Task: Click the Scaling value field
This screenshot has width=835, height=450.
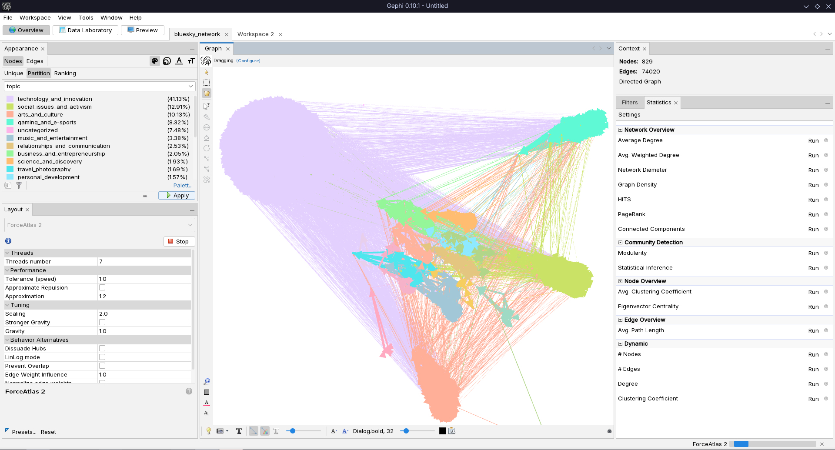Action: click(x=144, y=313)
